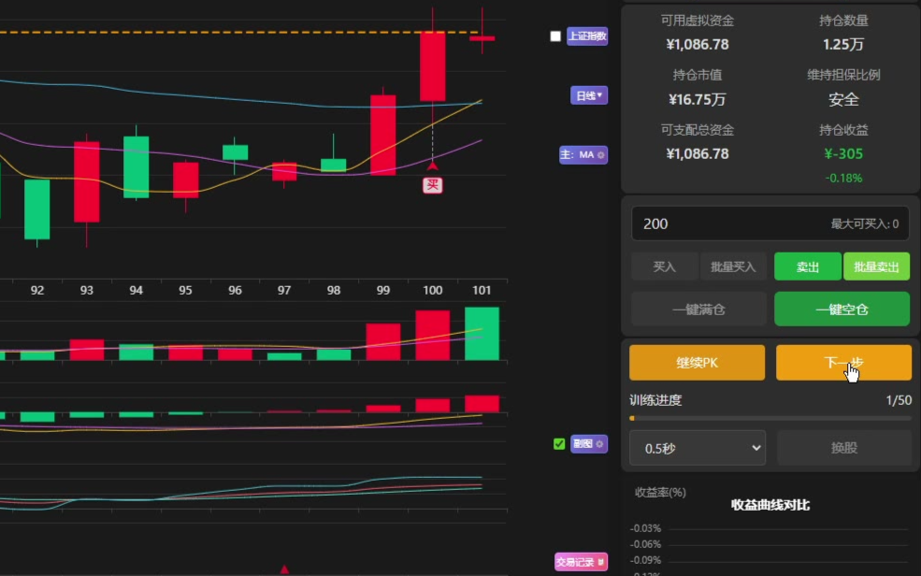Open the 日线 period dropdown
Screen dimensions: 921x576
tap(589, 95)
